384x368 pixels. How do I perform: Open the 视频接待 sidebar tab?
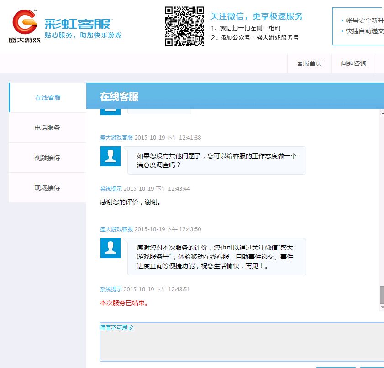47,158
